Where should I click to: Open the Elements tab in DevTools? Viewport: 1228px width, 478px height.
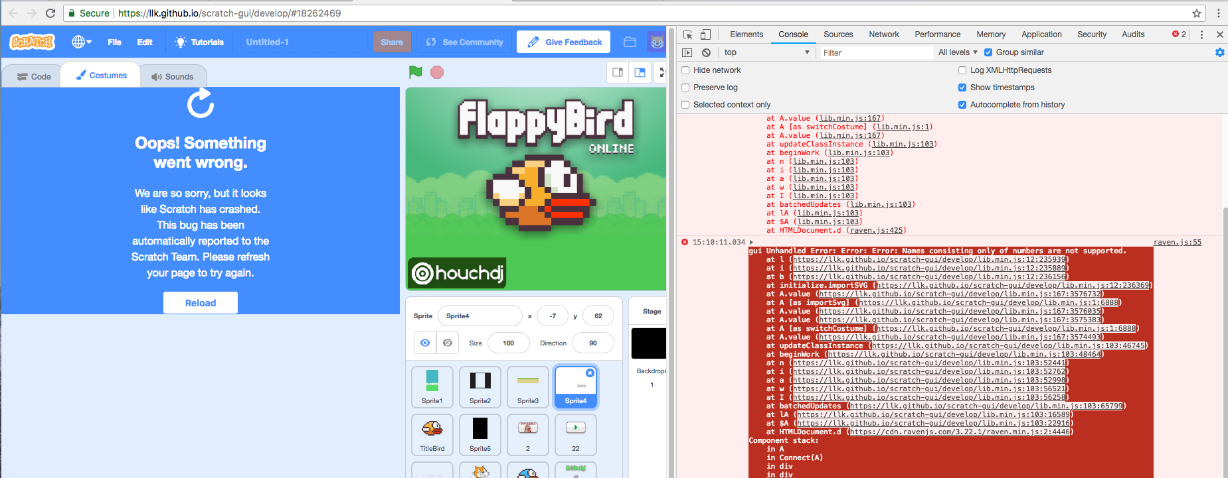(x=746, y=34)
